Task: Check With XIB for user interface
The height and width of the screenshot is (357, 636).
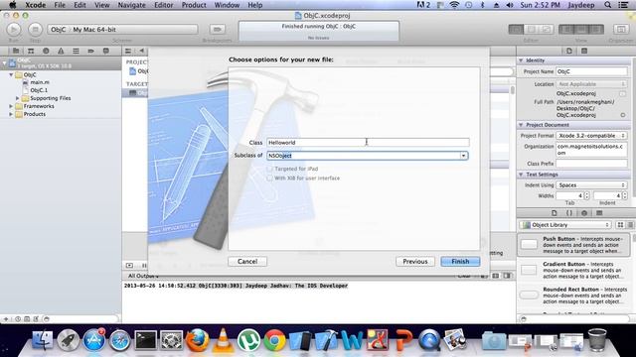Action: (269, 178)
